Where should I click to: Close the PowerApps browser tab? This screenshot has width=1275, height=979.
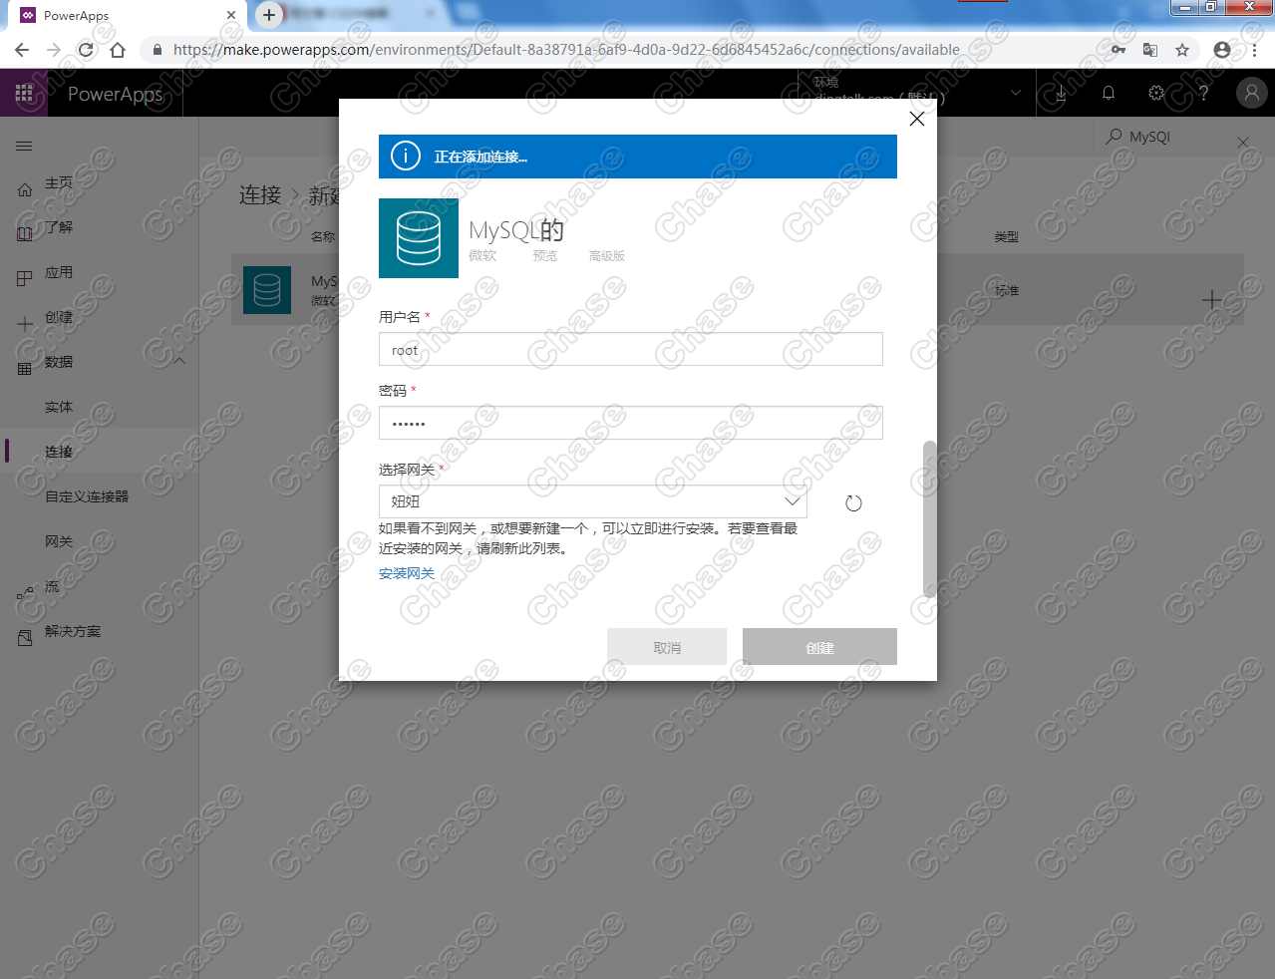231,15
